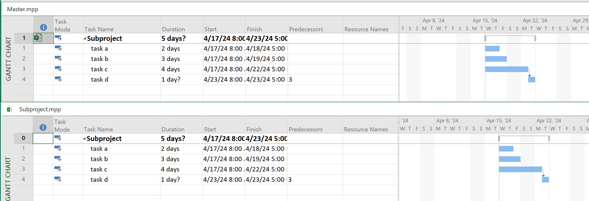Click the task mode icon for task c in the Master window
589x201 pixels.
click(x=58, y=68)
